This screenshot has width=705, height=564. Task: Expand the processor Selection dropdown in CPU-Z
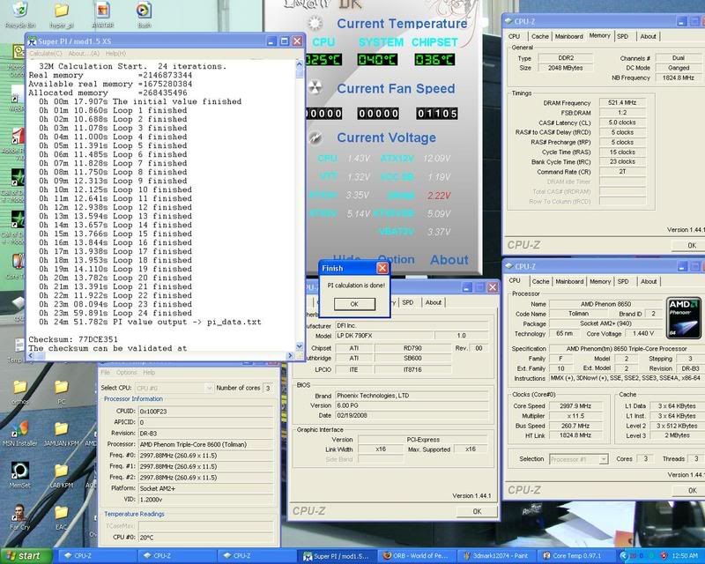click(x=583, y=459)
